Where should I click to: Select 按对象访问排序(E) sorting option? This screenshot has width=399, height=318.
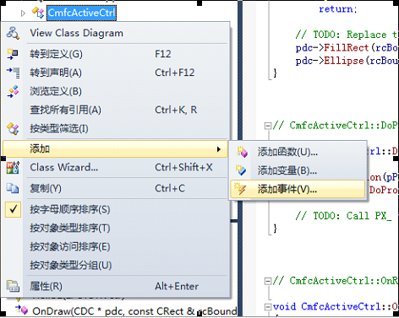pyautogui.click(x=116, y=247)
